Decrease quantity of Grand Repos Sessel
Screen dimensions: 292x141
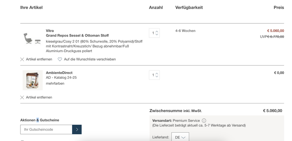tap(157, 34)
